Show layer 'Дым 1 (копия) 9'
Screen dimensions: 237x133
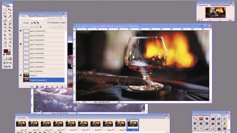pyautogui.click(x=21, y=35)
